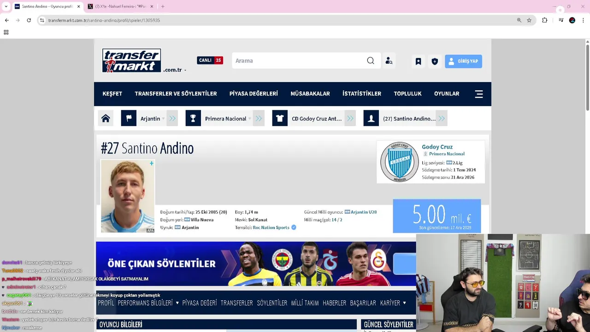Open Primera Nacional link under Godoy Cruz
590x332 pixels.
coord(447,154)
